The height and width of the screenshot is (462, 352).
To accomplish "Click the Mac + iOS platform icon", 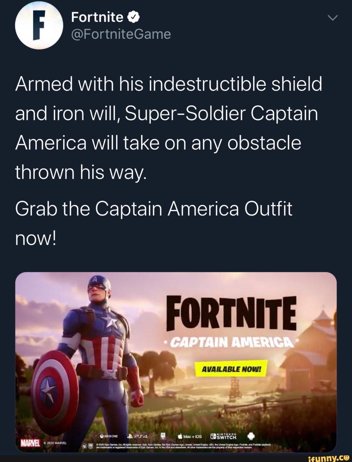I will click(191, 436).
